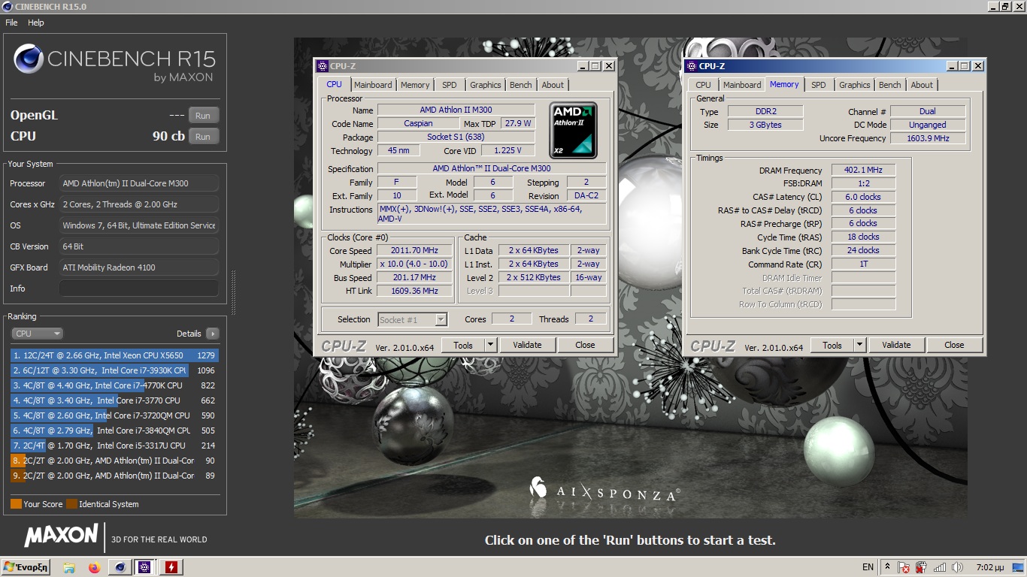Open the CPU ranking type dropdown
1027x577 pixels.
(x=37, y=334)
